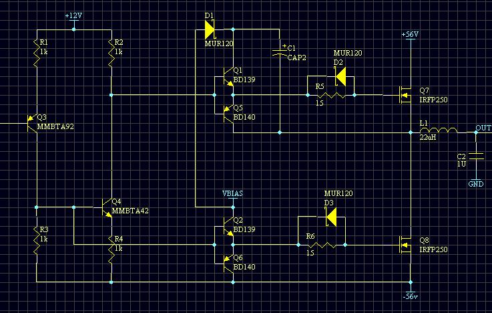Click the R5 designator label
492x313 pixels.
tap(320, 86)
